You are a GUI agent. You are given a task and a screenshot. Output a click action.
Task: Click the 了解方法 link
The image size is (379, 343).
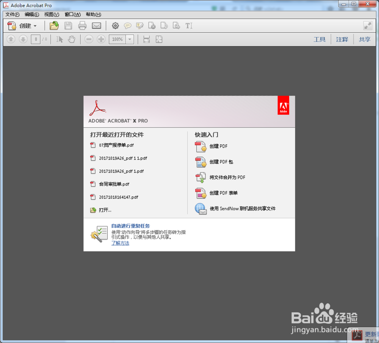click(x=121, y=243)
